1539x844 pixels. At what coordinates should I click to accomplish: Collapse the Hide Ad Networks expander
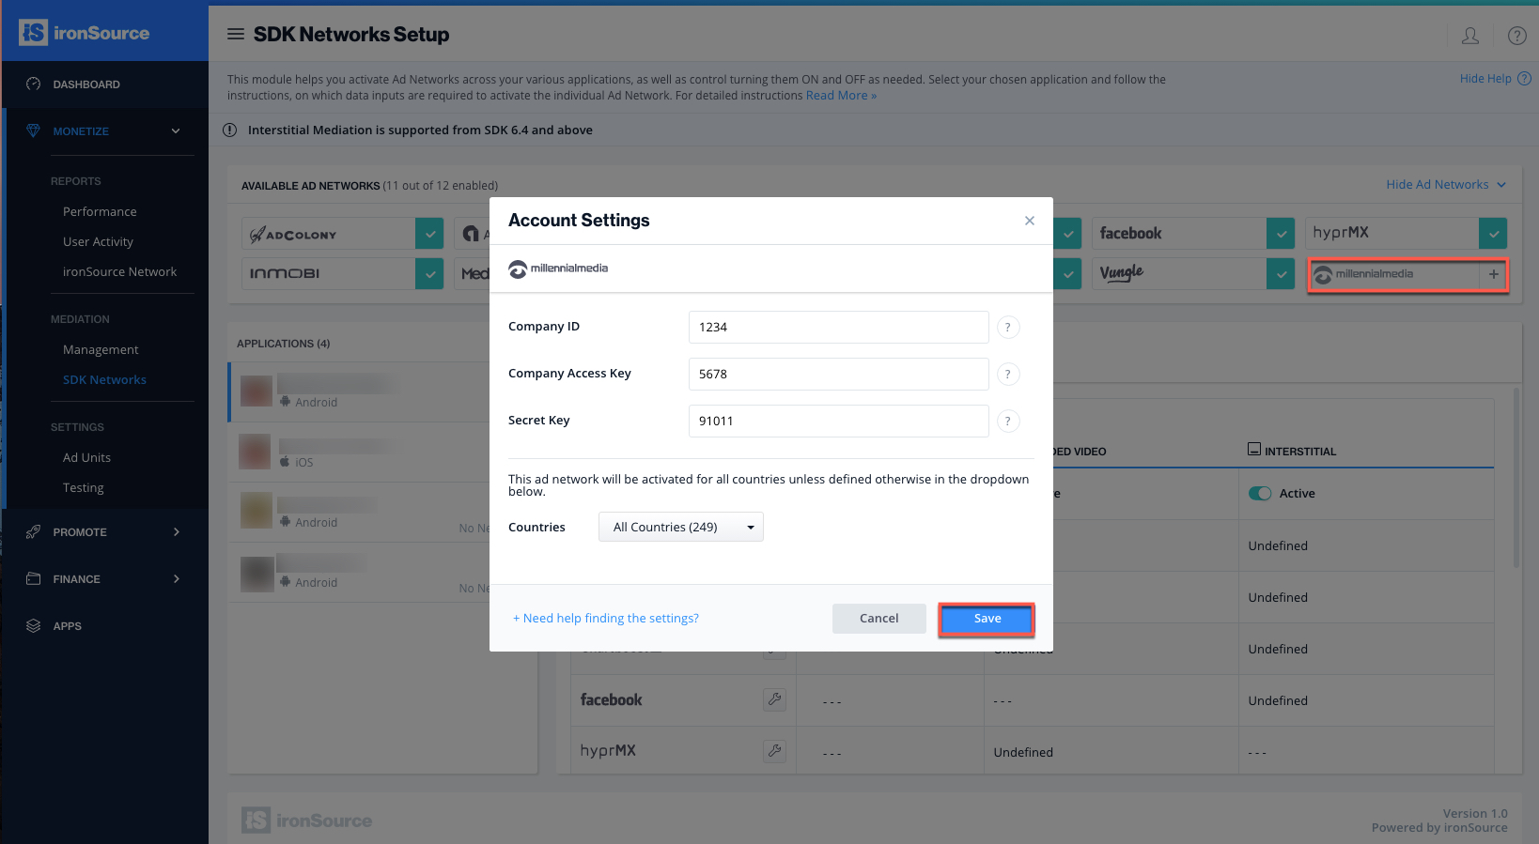1446,185
